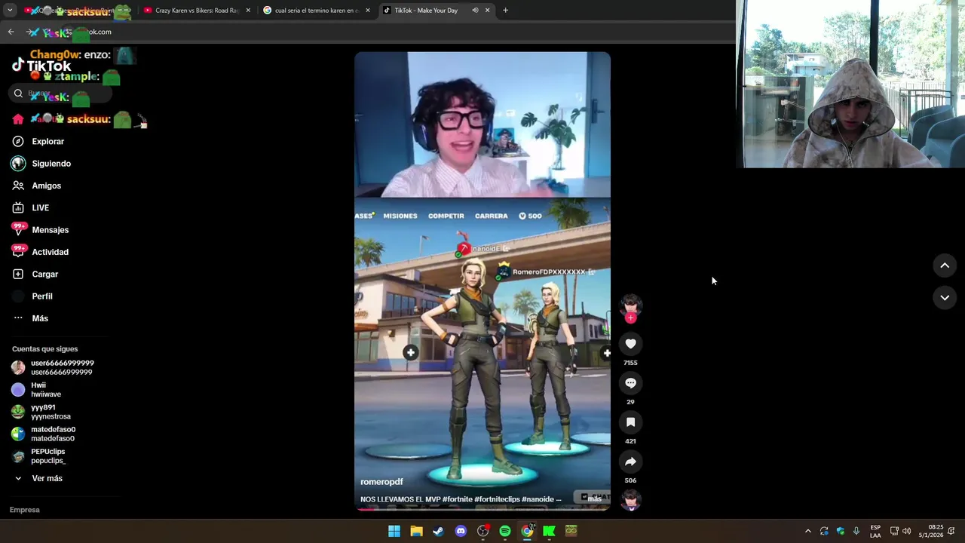Share the video with the arrow icon
The image size is (965, 543).
[630, 462]
